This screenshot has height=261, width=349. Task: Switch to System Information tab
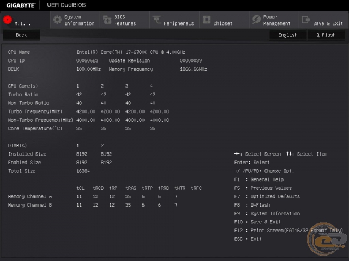pyautogui.click(x=75, y=20)
